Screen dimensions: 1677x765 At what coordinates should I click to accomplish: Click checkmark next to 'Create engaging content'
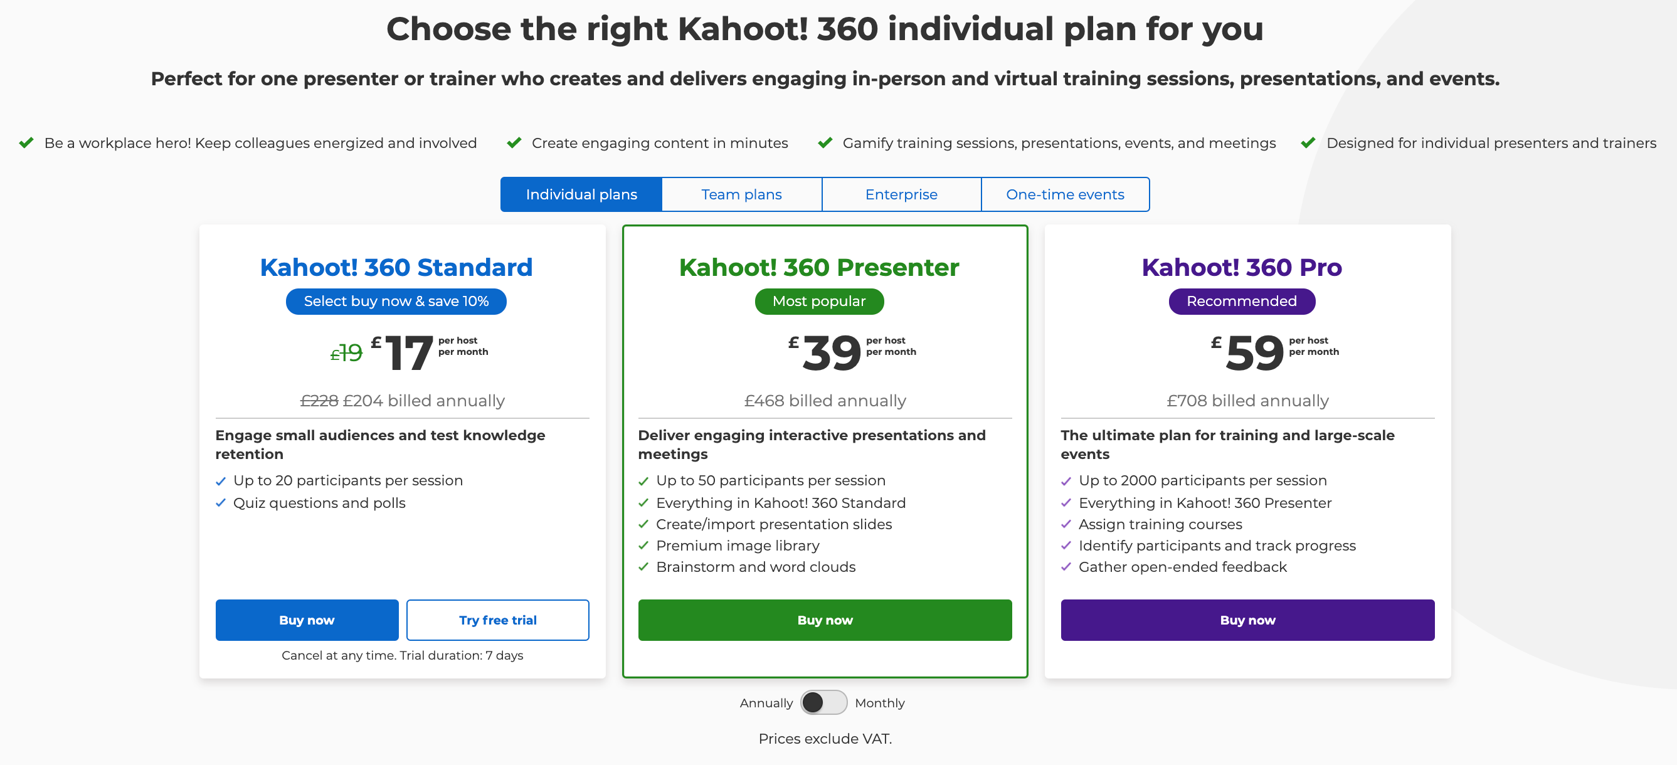(514, 142)
